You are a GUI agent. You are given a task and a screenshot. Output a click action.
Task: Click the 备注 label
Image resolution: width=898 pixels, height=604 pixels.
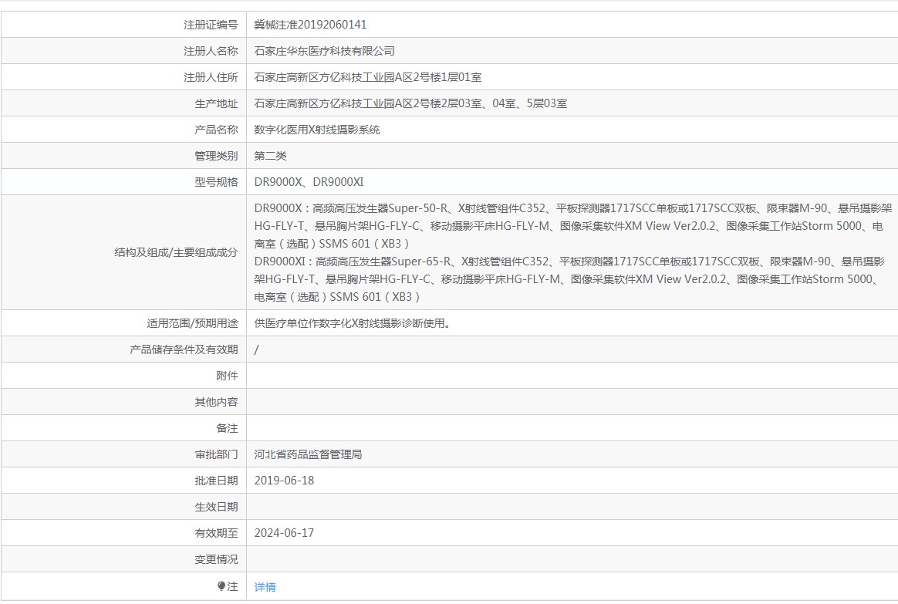coord(228,428)
